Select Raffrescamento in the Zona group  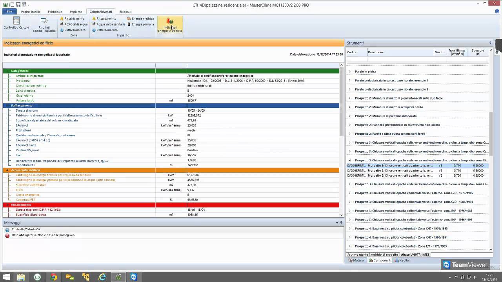pyautogui.click(x=73, y=30)
